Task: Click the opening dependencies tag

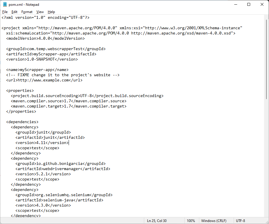Action: (x=22, y=122)
